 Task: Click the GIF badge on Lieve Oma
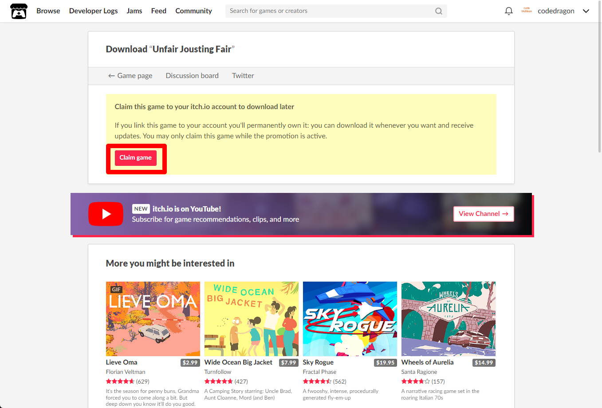[x=116, y=290]
